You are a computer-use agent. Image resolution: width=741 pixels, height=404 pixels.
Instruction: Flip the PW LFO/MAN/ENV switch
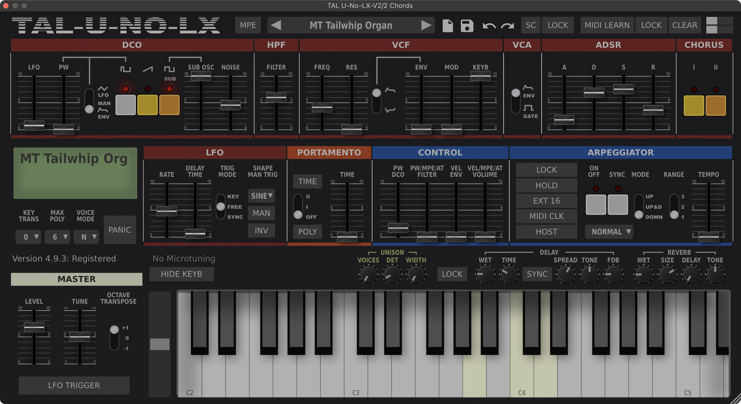coord(89,100)
